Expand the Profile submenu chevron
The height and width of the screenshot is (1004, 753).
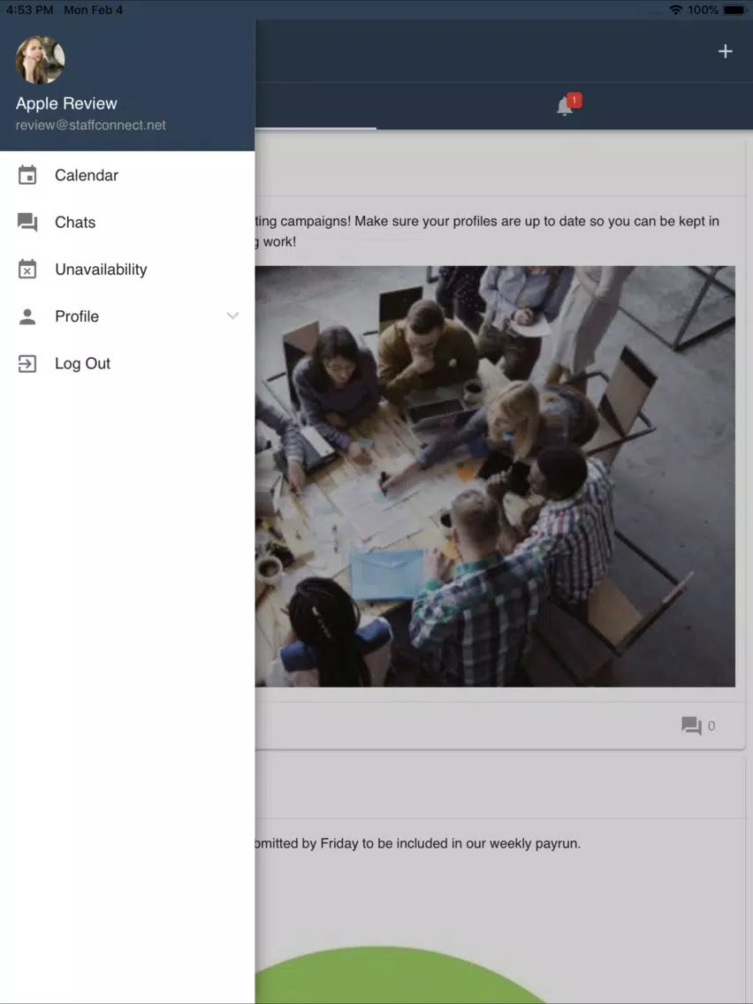pos(232,316)
